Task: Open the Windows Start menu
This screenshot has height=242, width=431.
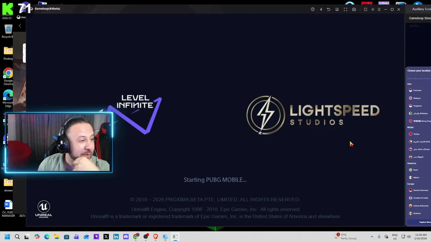Action: click(7, 237)
